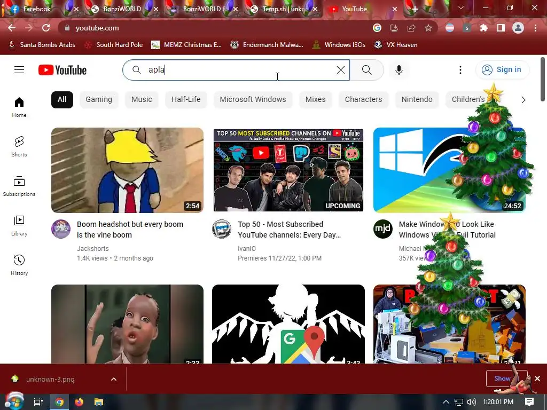Open Windows ISOs bookmark
The width and height of the screenshot is (547, 410).
(339, 45)
